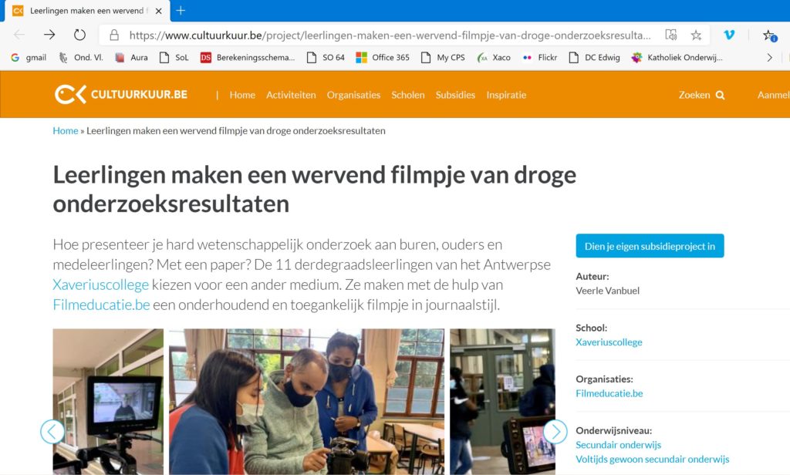Screen dimensions: 790x475
Task: Expand the bookmarks overflow chevron
Action: [769, 57]
